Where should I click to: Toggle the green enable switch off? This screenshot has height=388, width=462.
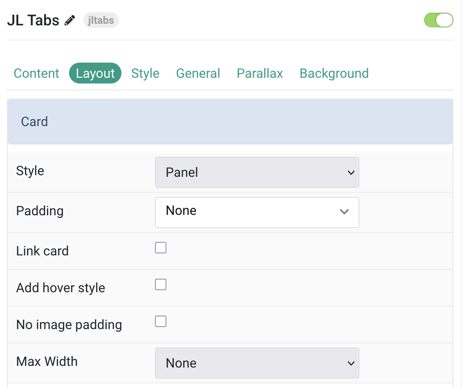[438, 20]
